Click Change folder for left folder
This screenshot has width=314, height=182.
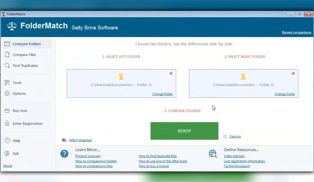coord(162,94)
